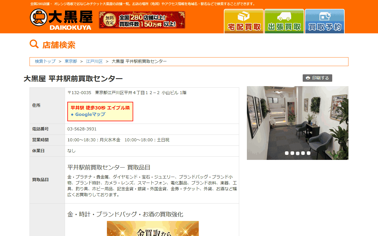Open the 宅配買取 delivery purchase button
Viewport: 378px width, 236px height.
(x=244, y=21)
